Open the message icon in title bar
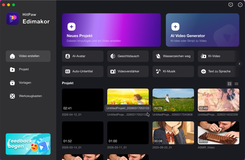Viewport: 245px width, 160px height. tap(231, 5)
